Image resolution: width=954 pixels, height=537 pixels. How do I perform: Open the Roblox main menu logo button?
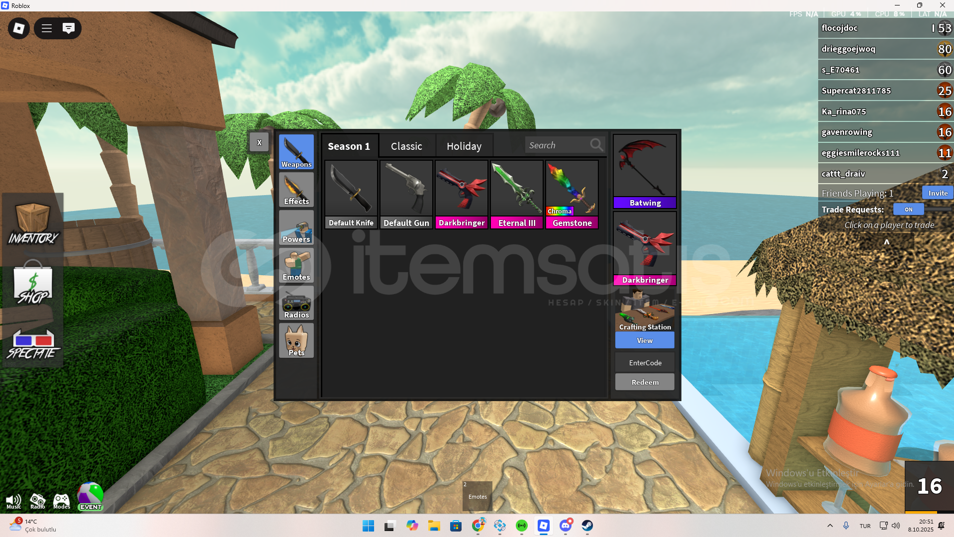coord(19,28)
